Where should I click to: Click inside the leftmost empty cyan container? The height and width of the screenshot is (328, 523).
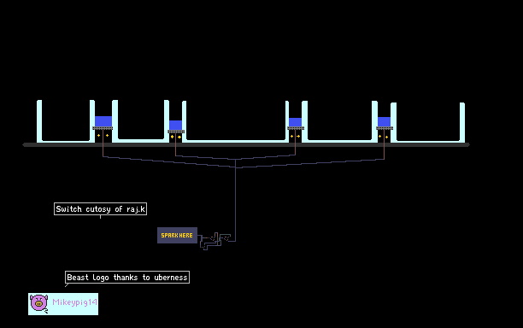(66, 120)
